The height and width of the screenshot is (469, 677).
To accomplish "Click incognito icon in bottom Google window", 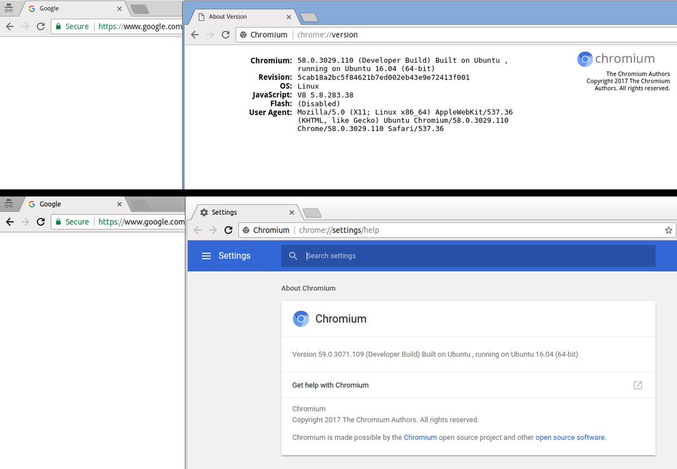I will tap(8, 204).
